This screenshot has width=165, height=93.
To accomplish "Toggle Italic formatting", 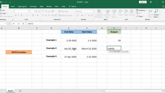I will (x=19, y=16).
